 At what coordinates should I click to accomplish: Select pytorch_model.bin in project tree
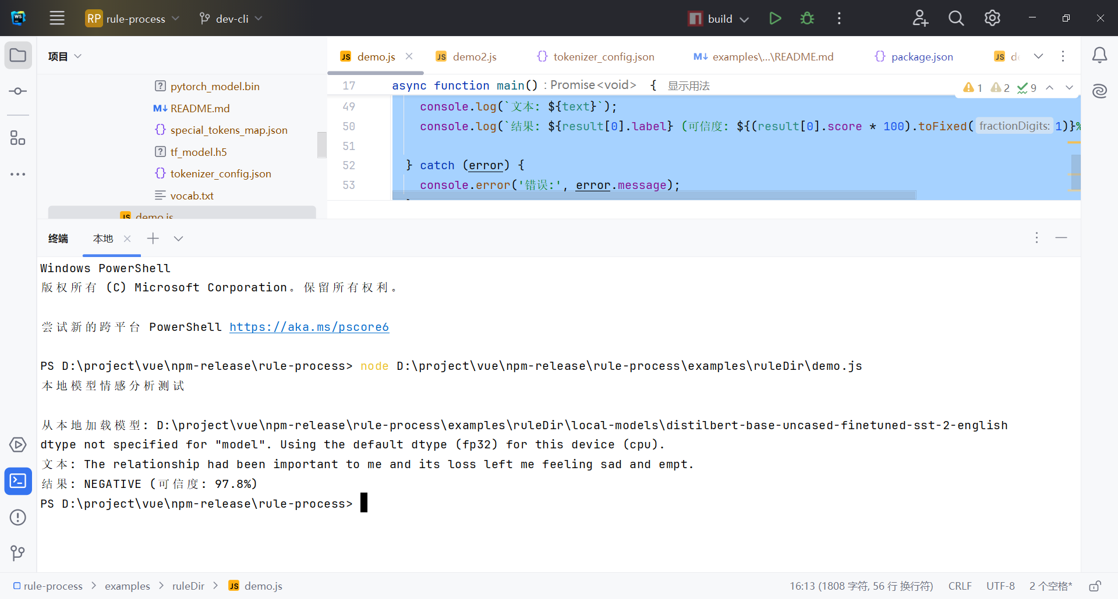click(215, 87)
